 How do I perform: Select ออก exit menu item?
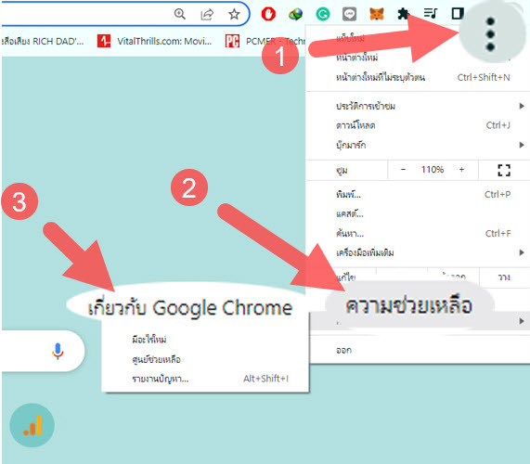(x=418, y=350)
